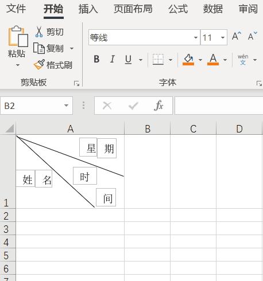Cut selection with the scissors icon
The width and height of the screenshot is (263, 281).
click(39, 32)
